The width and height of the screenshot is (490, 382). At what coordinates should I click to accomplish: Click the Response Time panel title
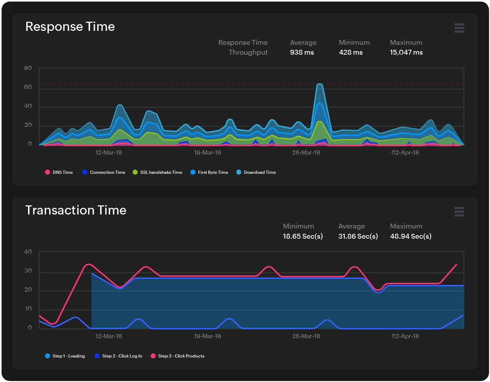[70, 27]
